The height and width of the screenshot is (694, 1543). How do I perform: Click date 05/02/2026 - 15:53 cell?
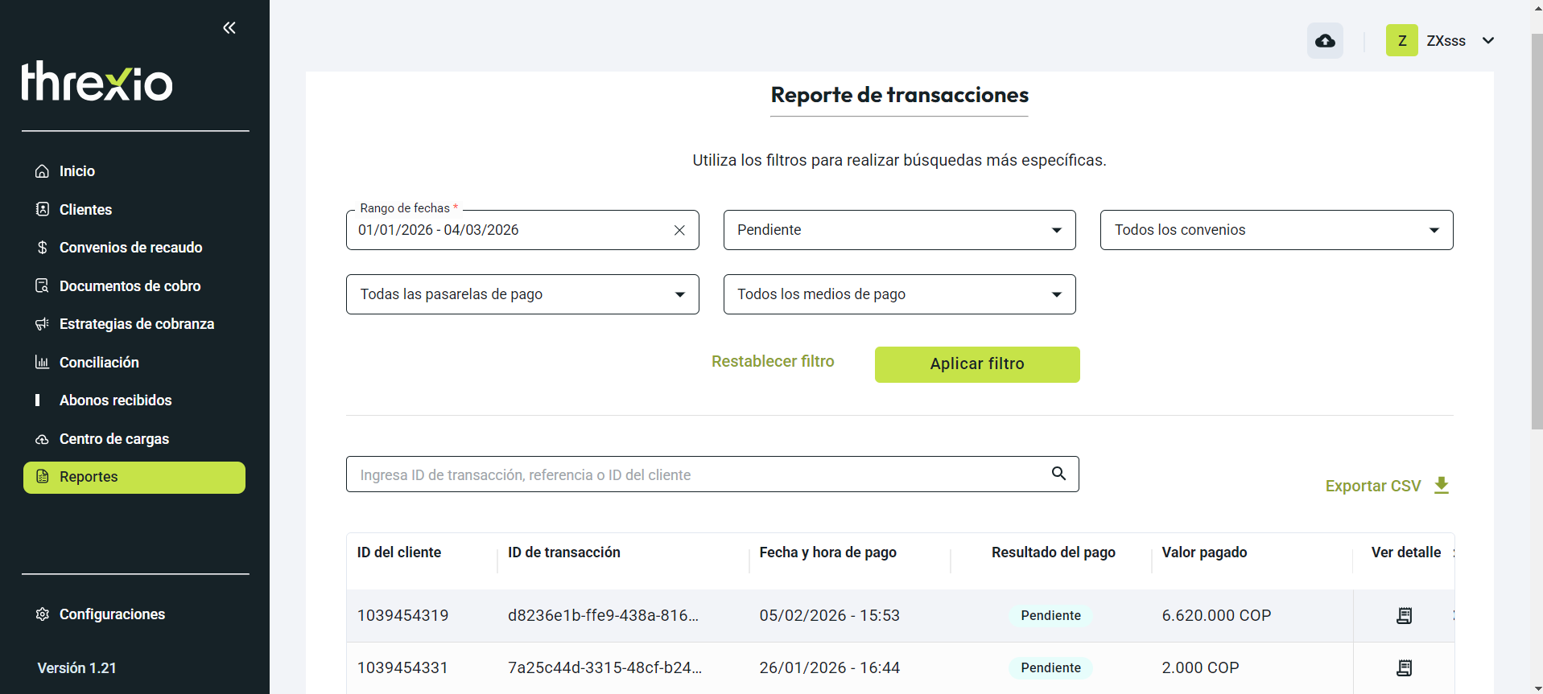pyautogui.click(x=829, y=616)
